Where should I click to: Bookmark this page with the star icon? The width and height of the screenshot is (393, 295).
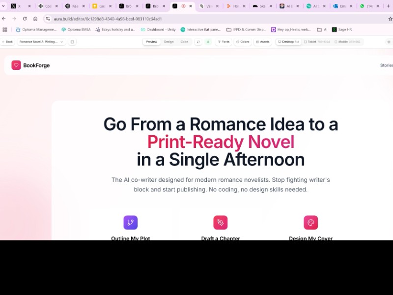tap(390, 19)
